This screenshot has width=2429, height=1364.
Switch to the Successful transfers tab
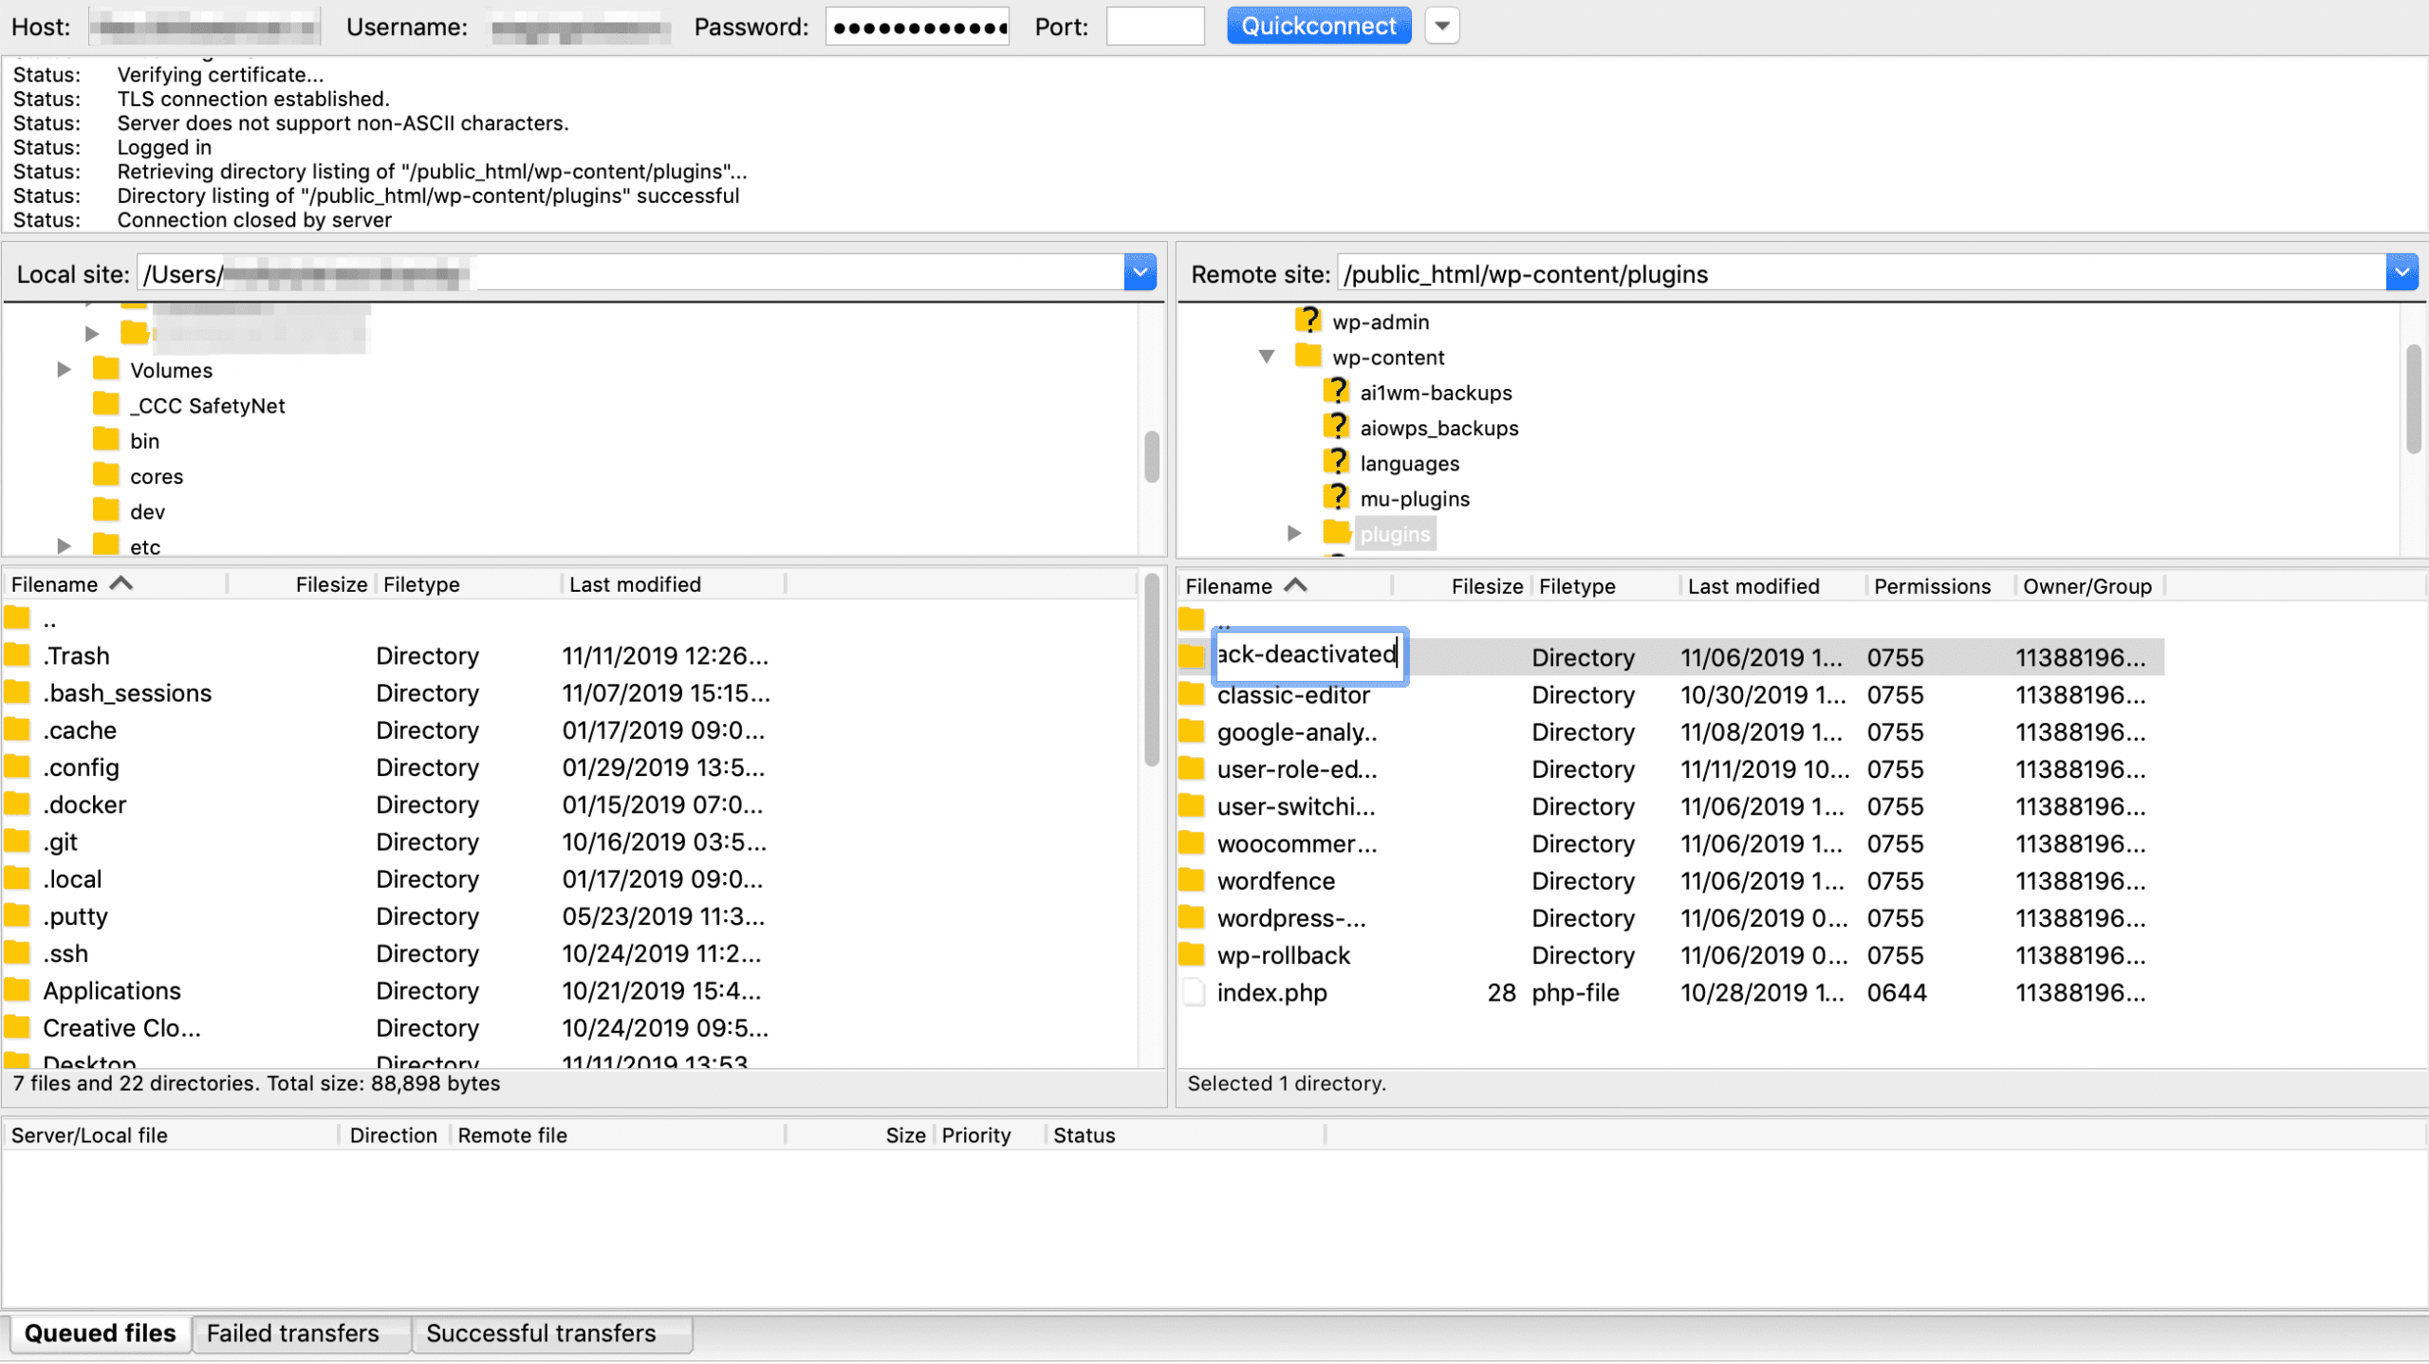coord(541,1333)
